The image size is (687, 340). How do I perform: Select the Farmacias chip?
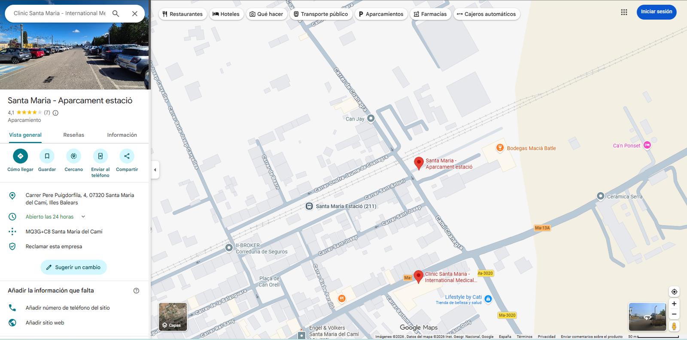pos(430,14)
